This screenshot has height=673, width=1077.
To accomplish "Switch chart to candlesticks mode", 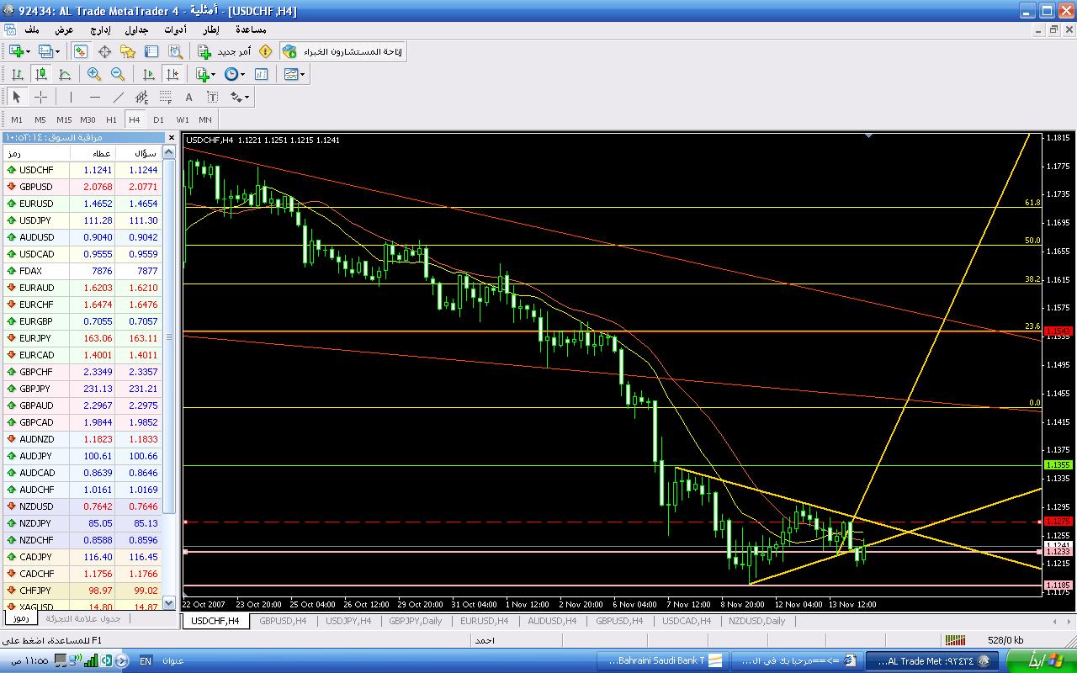I will (40, 74).
